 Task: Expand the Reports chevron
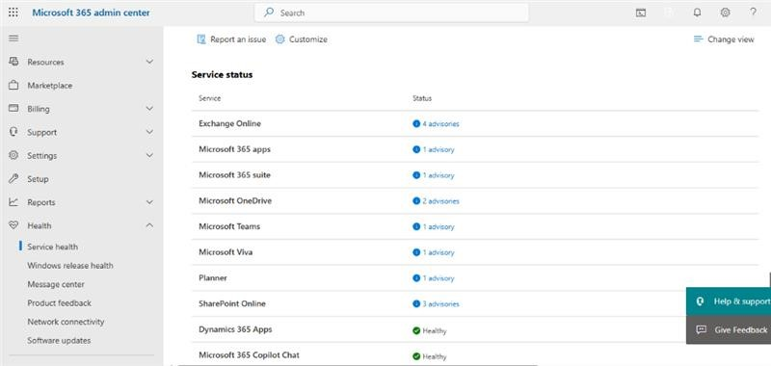pos(150,202)
